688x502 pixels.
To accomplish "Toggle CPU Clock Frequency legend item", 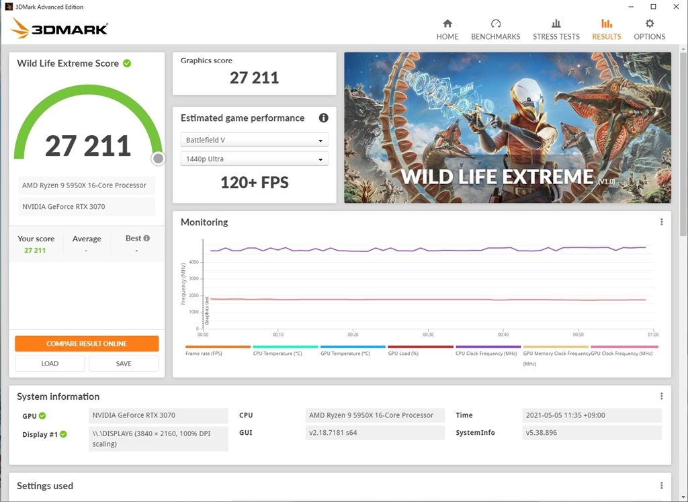I will 488,351.
